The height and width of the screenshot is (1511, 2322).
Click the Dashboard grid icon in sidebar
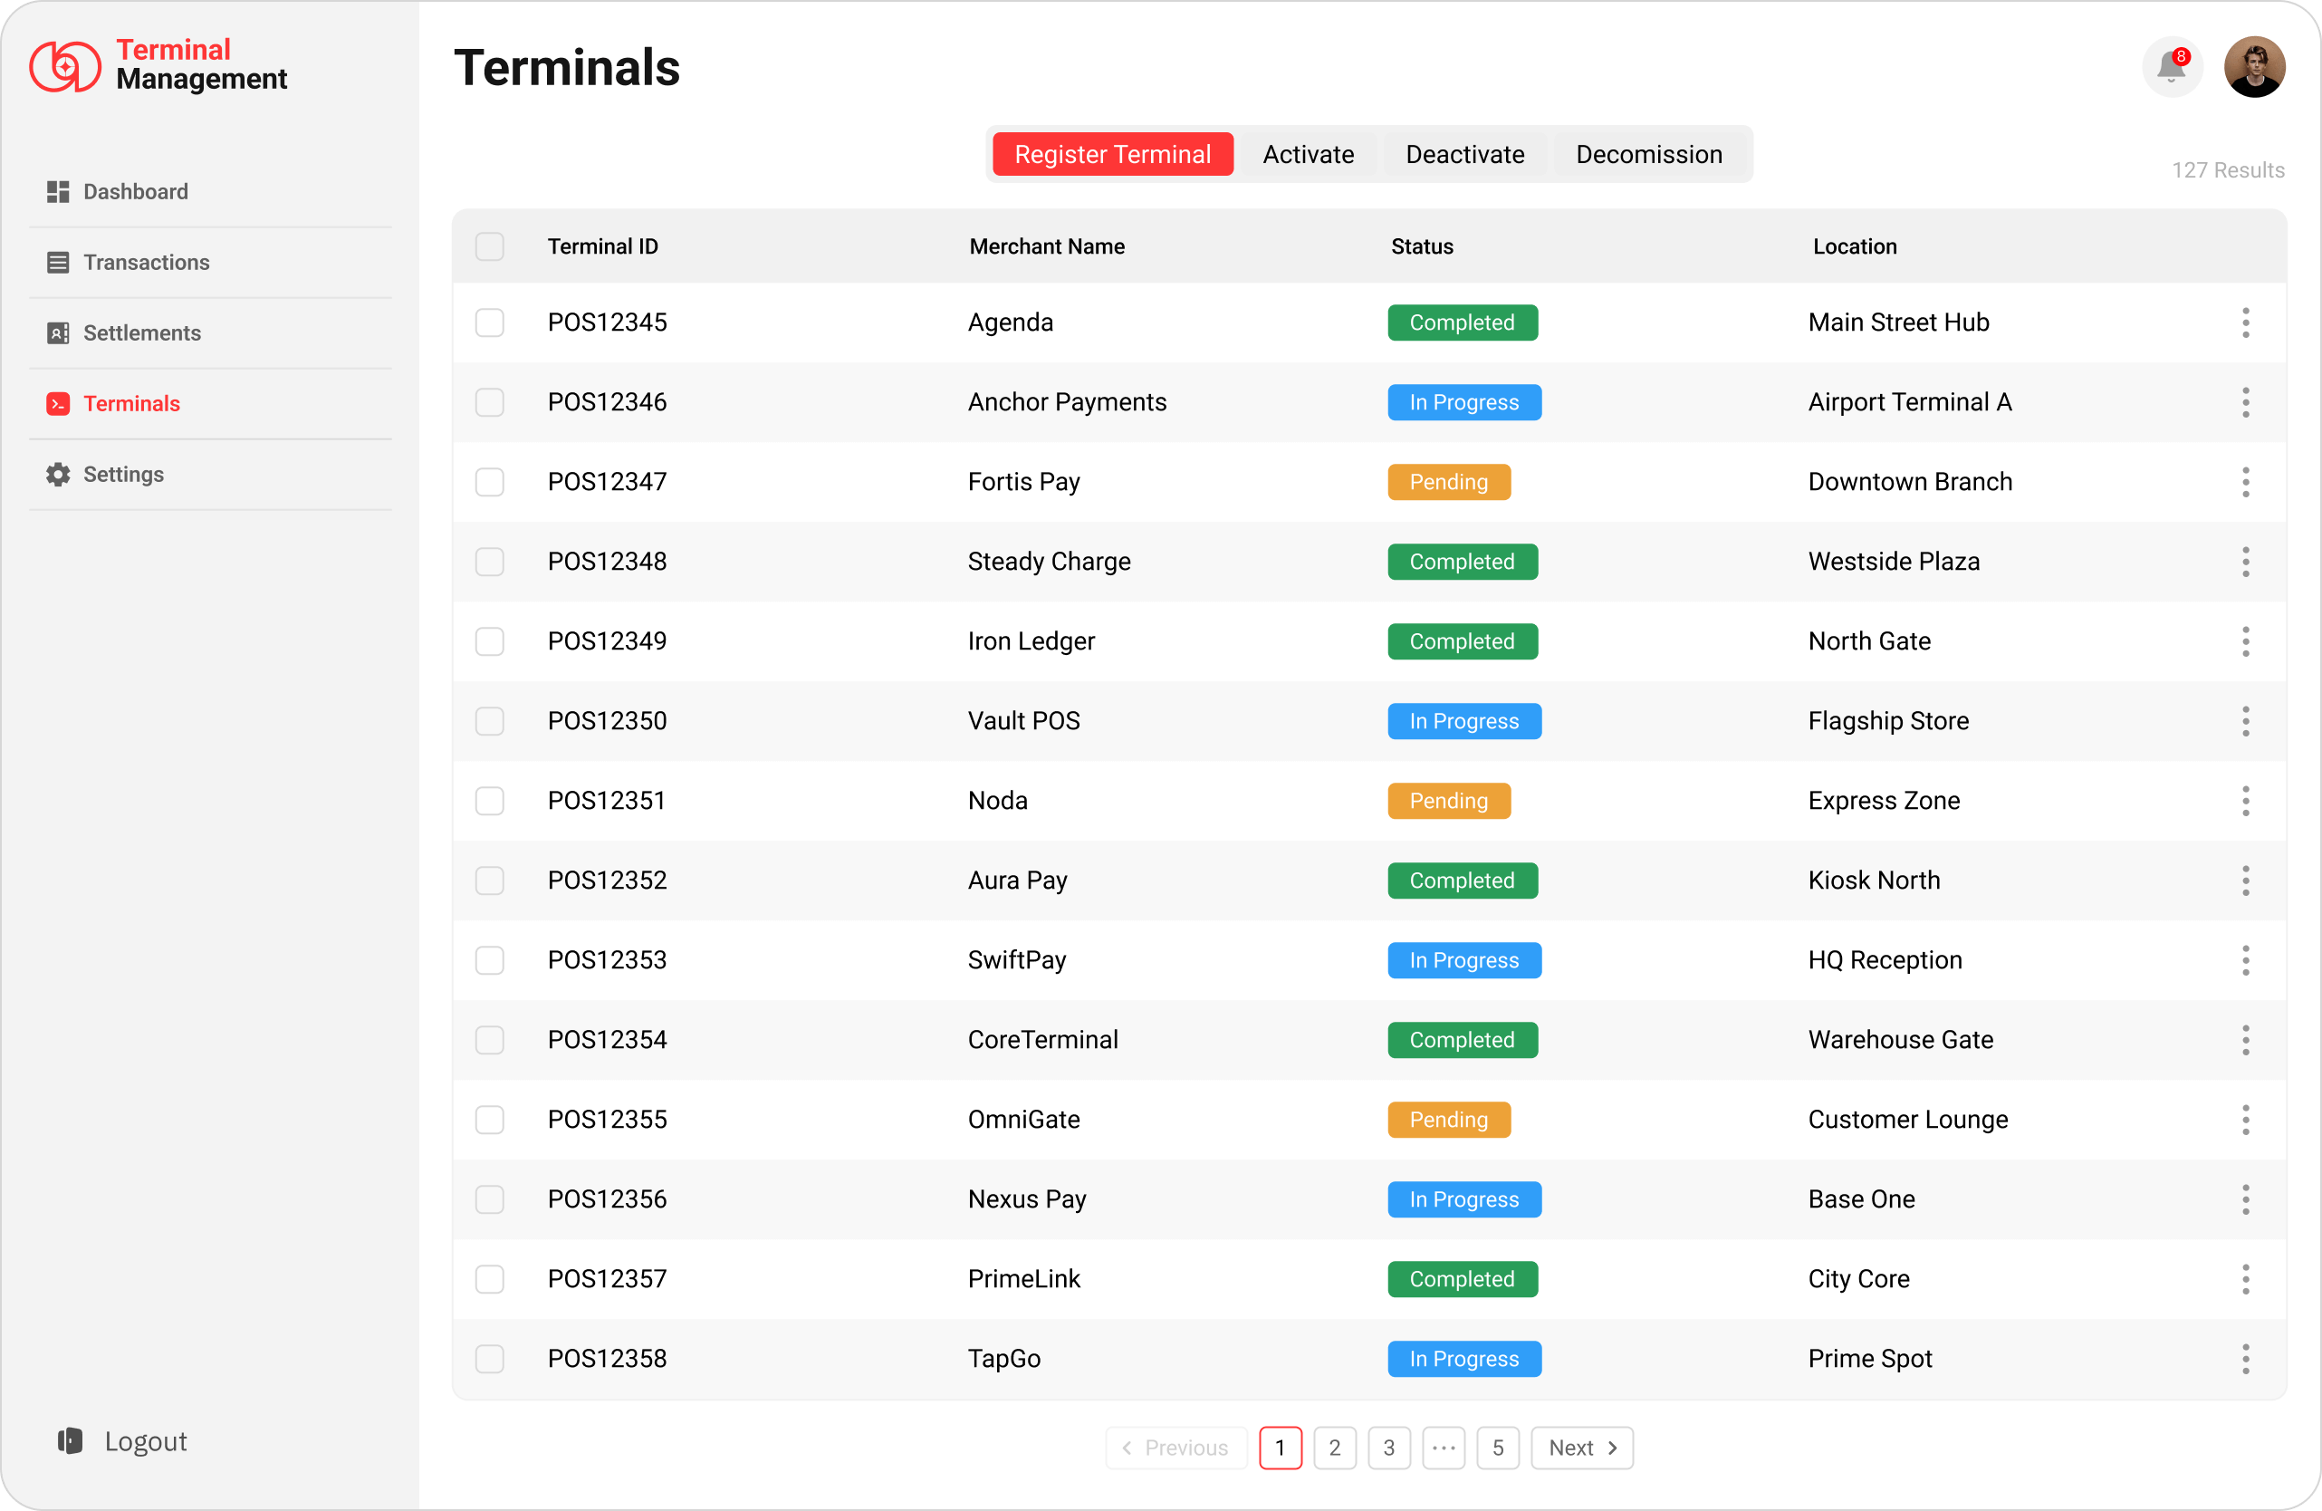58,191
